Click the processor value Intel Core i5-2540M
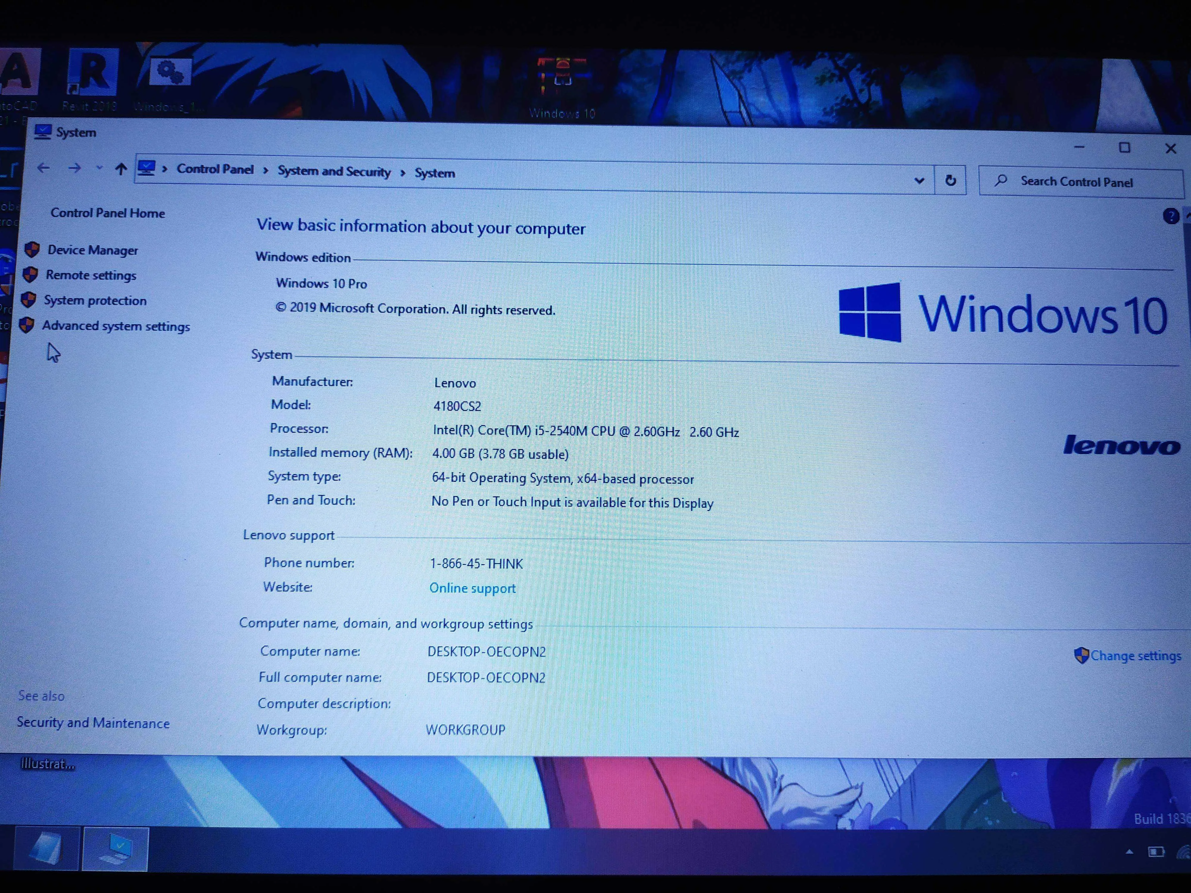Viewport: 1191px width, 893px height. pos(585,431)
